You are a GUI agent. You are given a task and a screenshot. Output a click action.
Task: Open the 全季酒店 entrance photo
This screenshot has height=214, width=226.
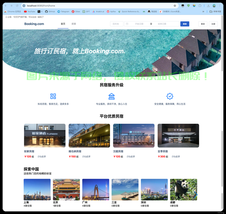pos(178,136)
